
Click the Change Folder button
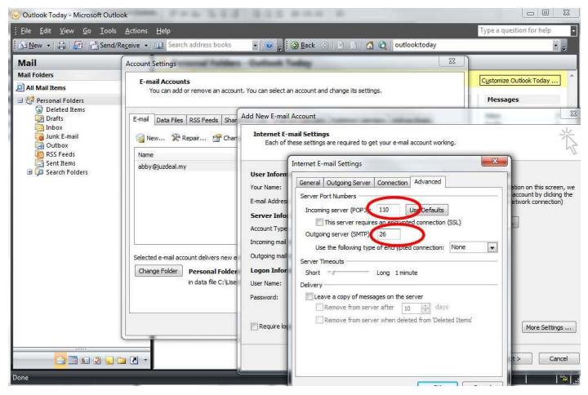[x=158, y=271]
